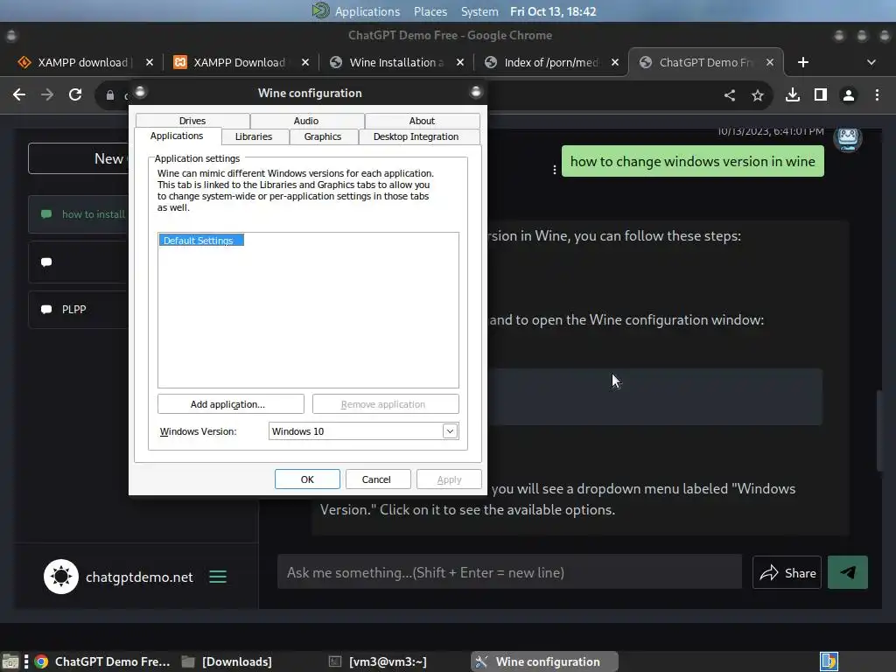
Task: Open the About tab in Wine configuration
Action: pos(422,121)
